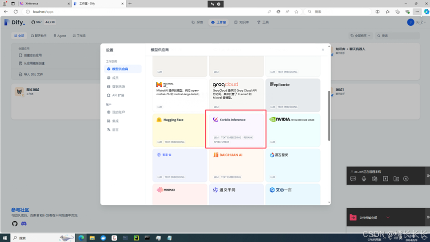
Task: Select 模型供应商 in settings sidebar
Action: pyautogui.click(x=123, y=69)
